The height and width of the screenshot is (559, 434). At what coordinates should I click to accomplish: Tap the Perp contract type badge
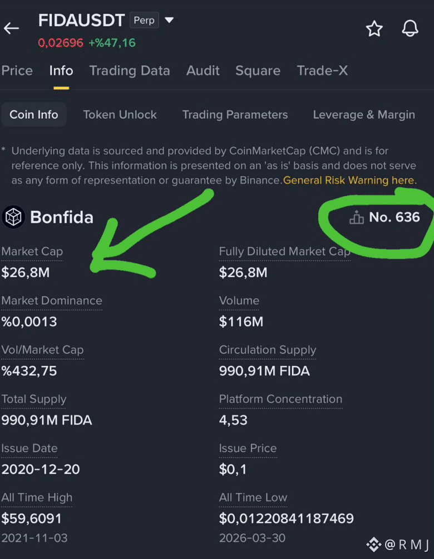[x=144, y=20]
